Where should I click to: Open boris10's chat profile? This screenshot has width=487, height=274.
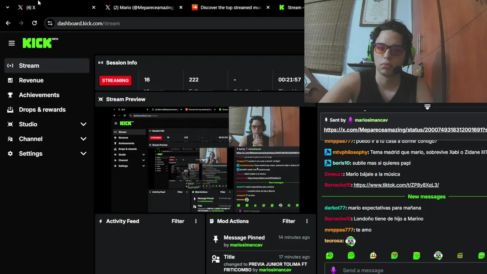point(341,163)
